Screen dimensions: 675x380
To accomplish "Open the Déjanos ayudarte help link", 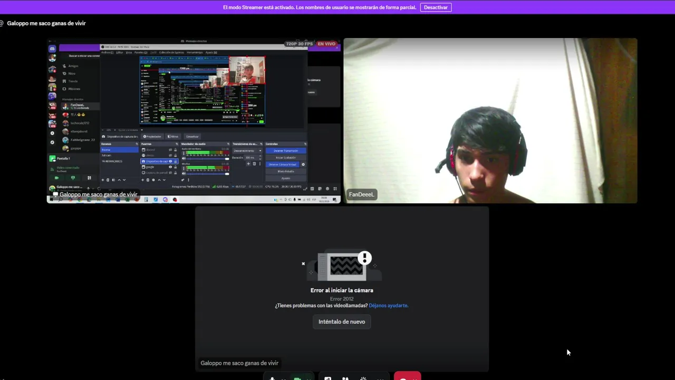I will pos(389,306).
